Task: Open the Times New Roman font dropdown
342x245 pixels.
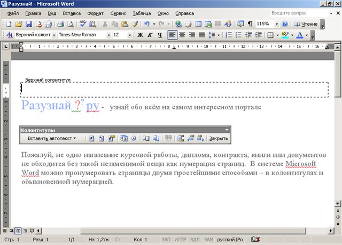Action: (108, 35)
